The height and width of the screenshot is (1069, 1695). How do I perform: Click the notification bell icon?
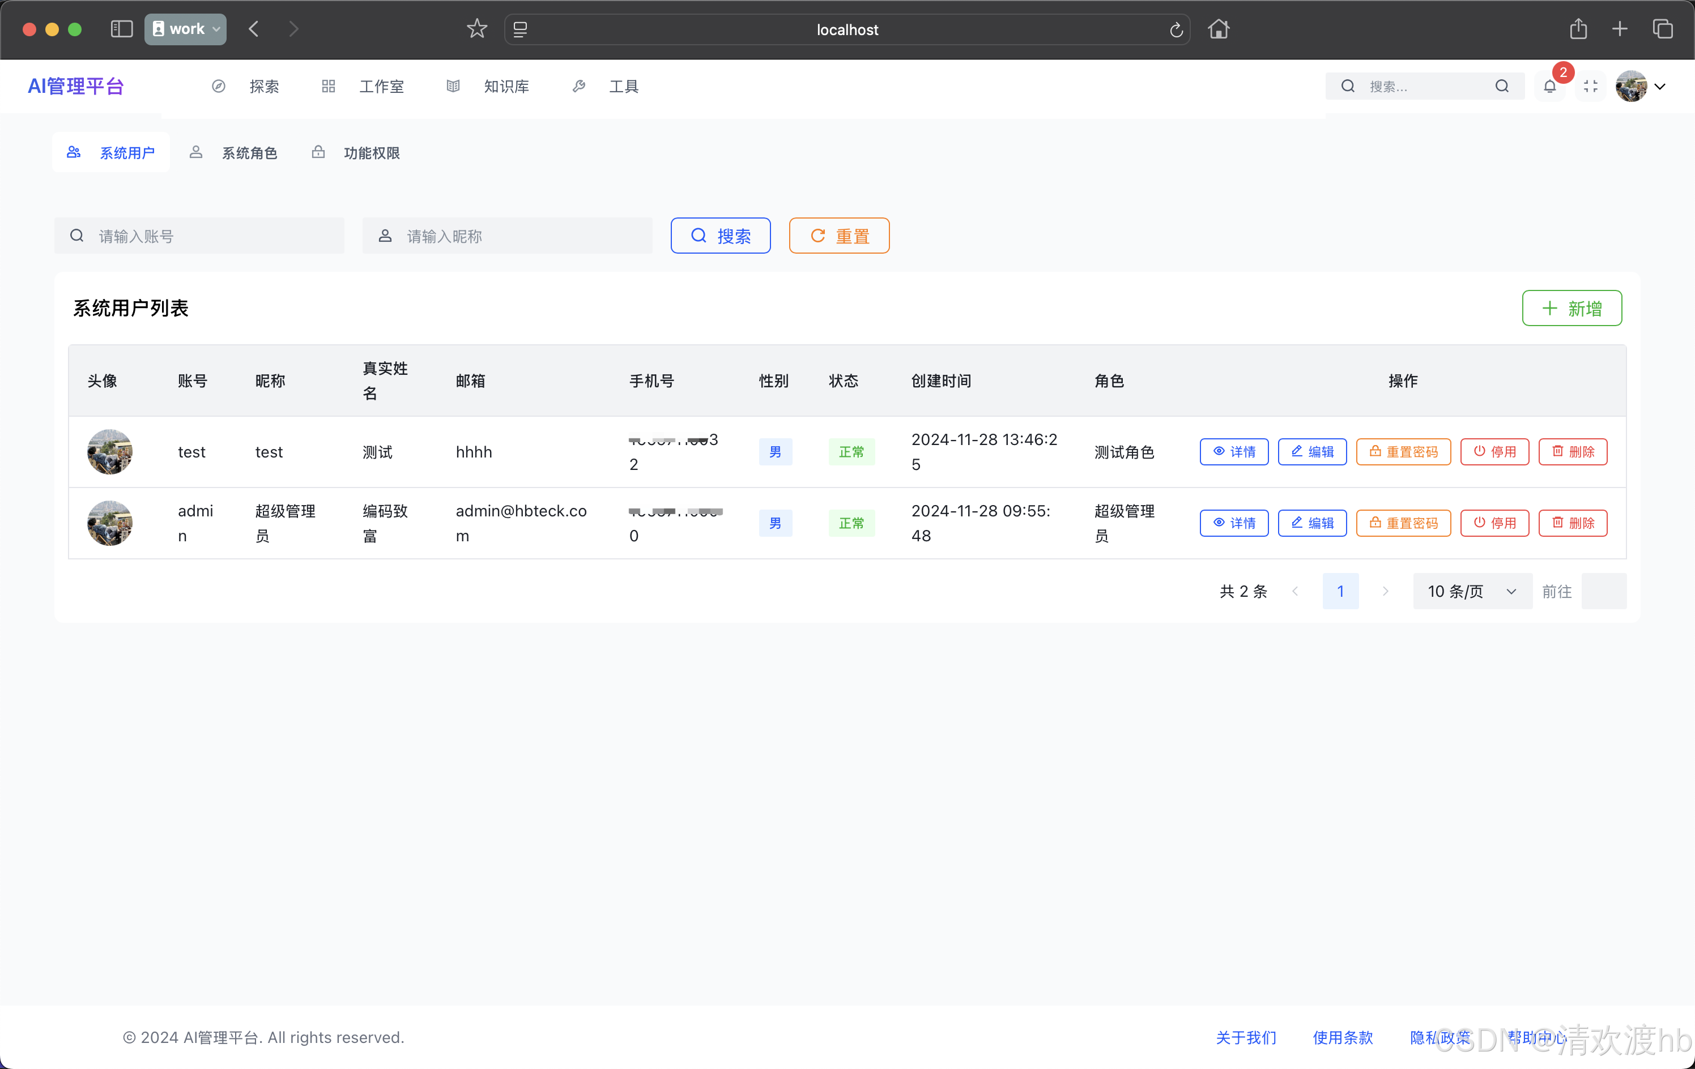click(x=1549, y=86)
